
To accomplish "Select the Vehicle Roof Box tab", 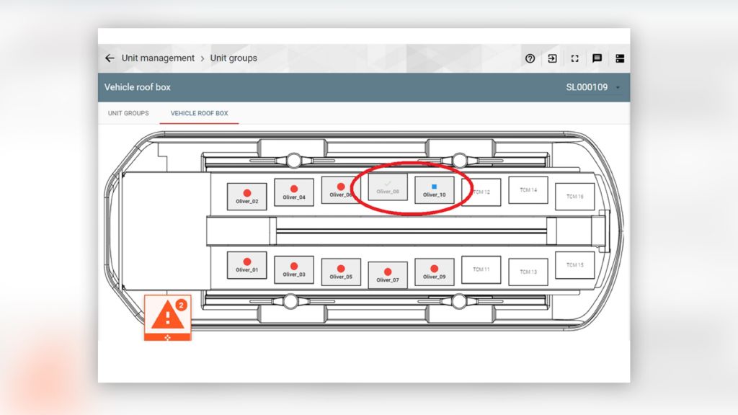I will (199, 113).
